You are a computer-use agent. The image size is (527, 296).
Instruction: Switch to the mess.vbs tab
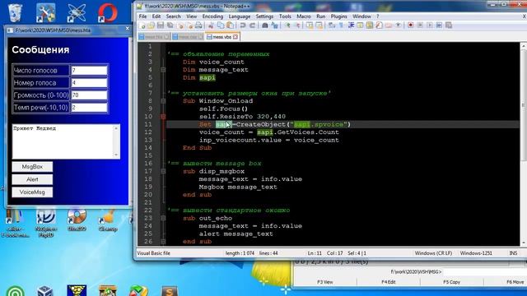click(222, 37)
